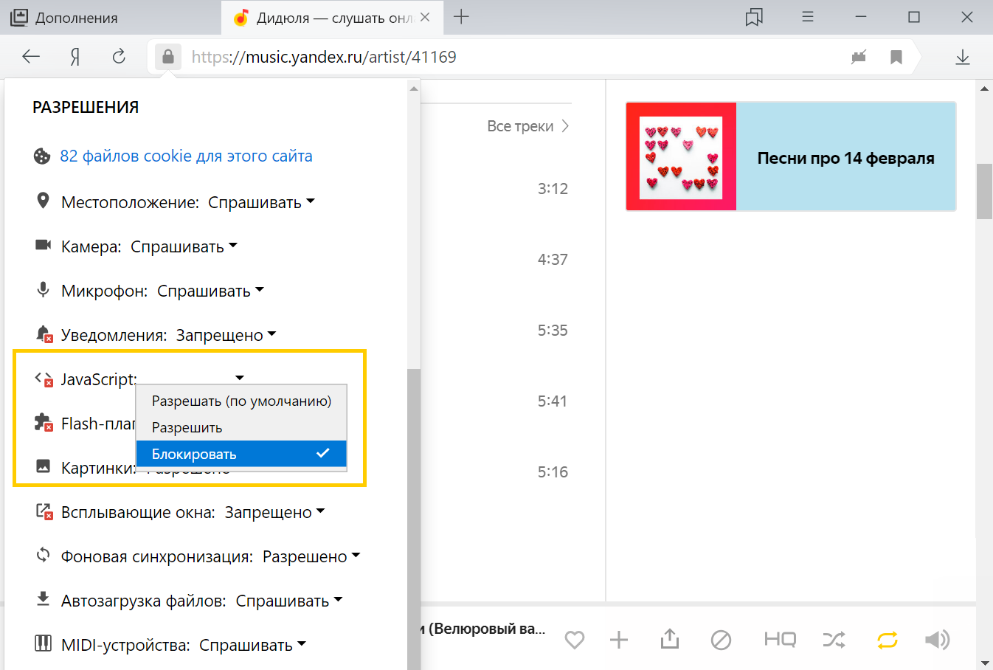Go back with the arrow button
This screenshot has width=993, height=670.
coord(31,57)
